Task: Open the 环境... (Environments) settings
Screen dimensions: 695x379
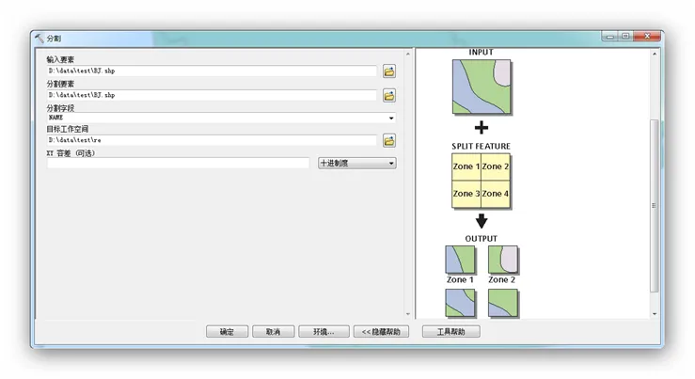Action: [x=324, y=332]
